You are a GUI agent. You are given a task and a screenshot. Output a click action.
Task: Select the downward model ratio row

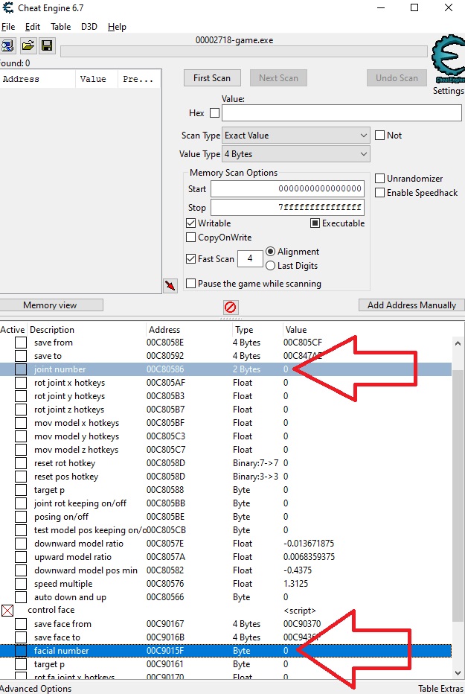pyautogui.click(x=225, y=544)
